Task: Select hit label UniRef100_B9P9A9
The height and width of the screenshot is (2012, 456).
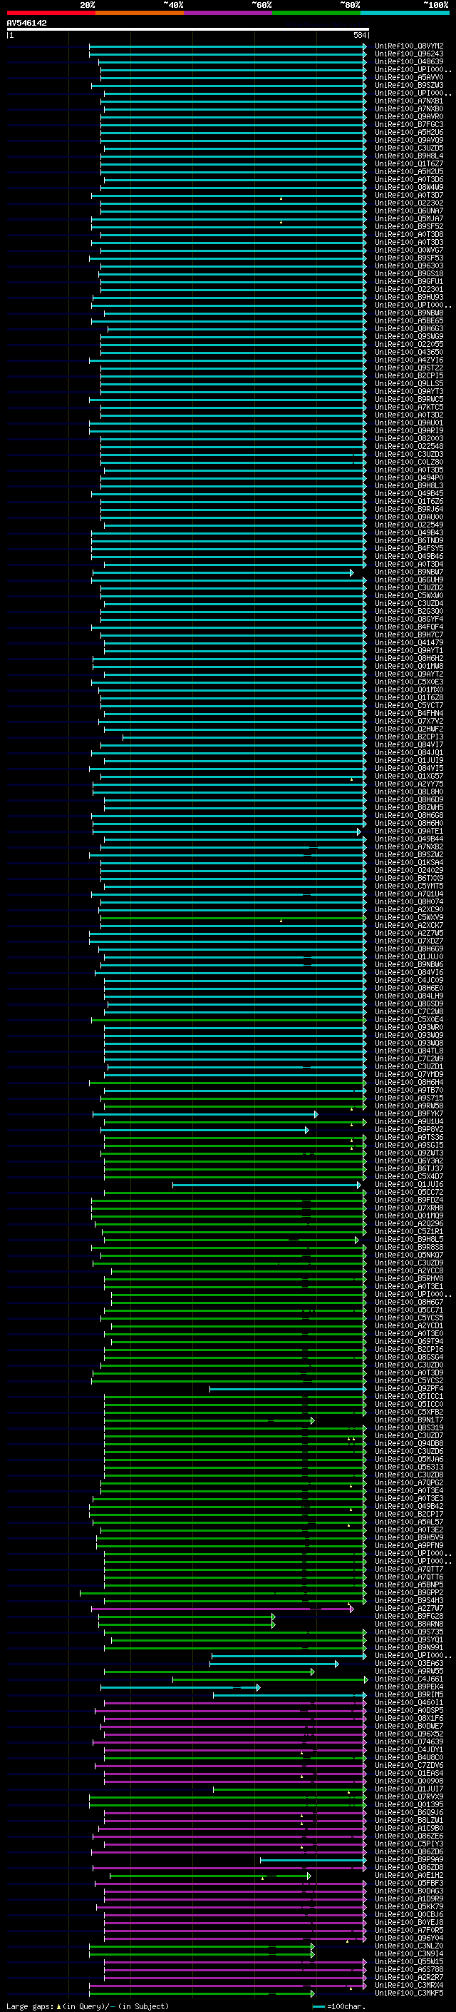Action: [x=409, y=1859]
